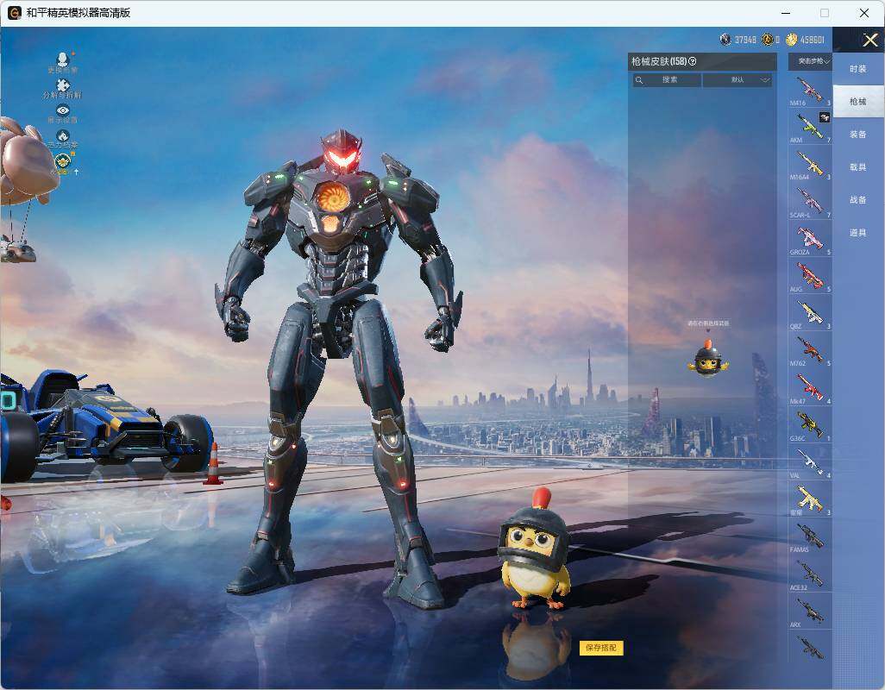Select the M16A4 gun skin
The width and height of the screenshot is (885, 690).
pos(810,164)
